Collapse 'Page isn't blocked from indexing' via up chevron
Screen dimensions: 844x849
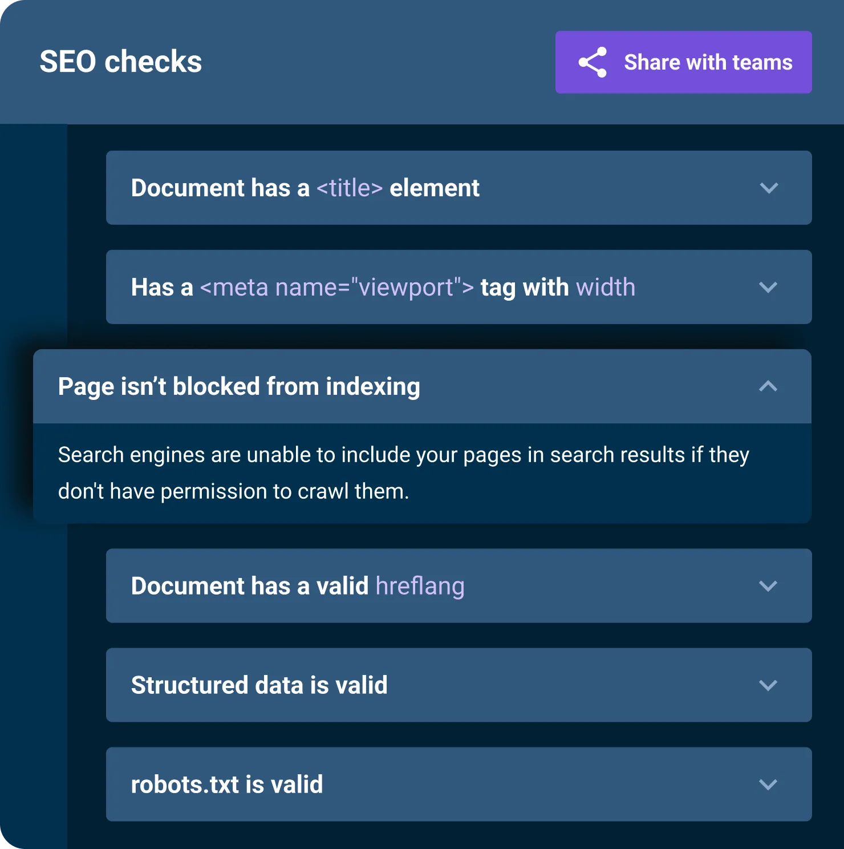768,386
